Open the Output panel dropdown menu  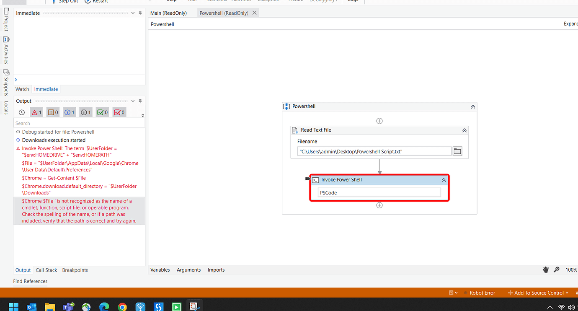coord(133,101)
